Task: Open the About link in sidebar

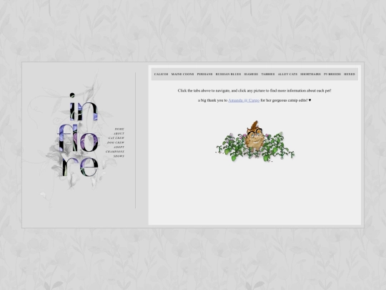Action: [119, 134]
